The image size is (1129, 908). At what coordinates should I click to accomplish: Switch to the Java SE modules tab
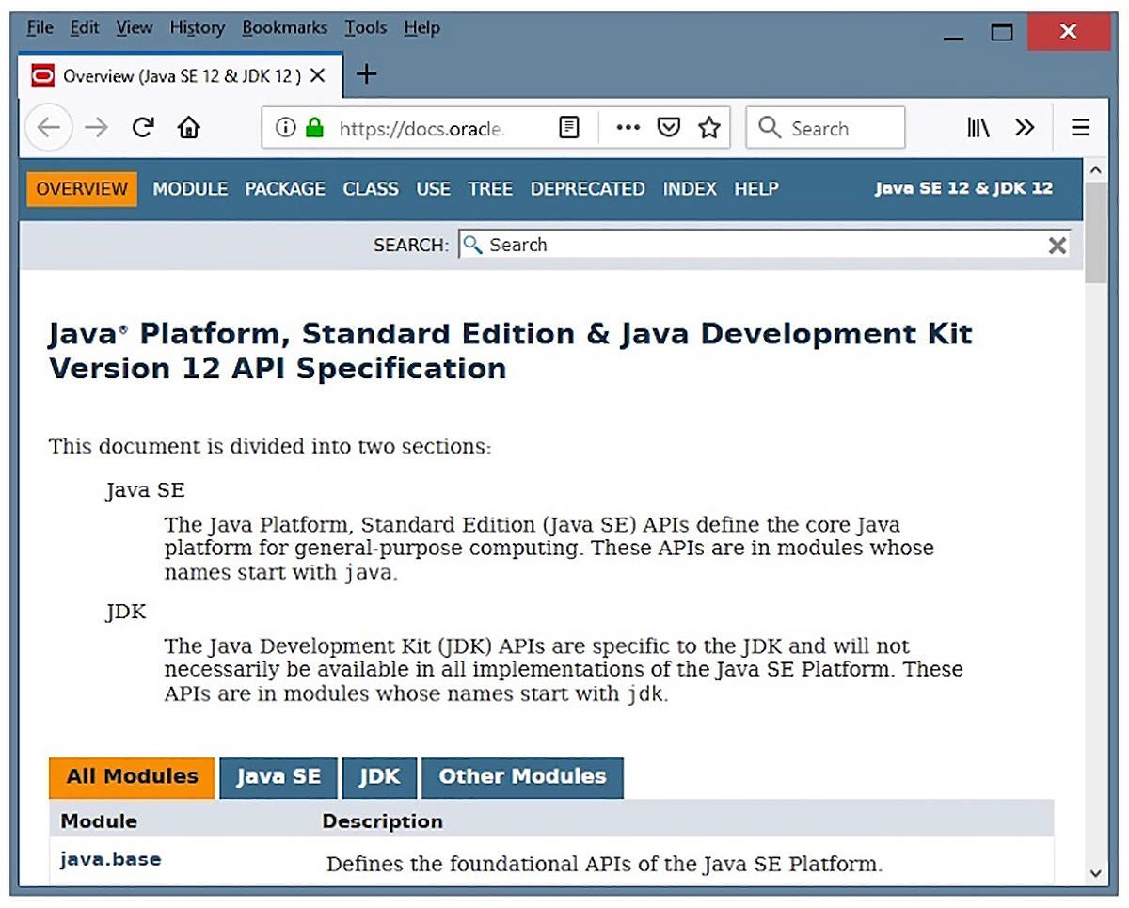point(278,777)
